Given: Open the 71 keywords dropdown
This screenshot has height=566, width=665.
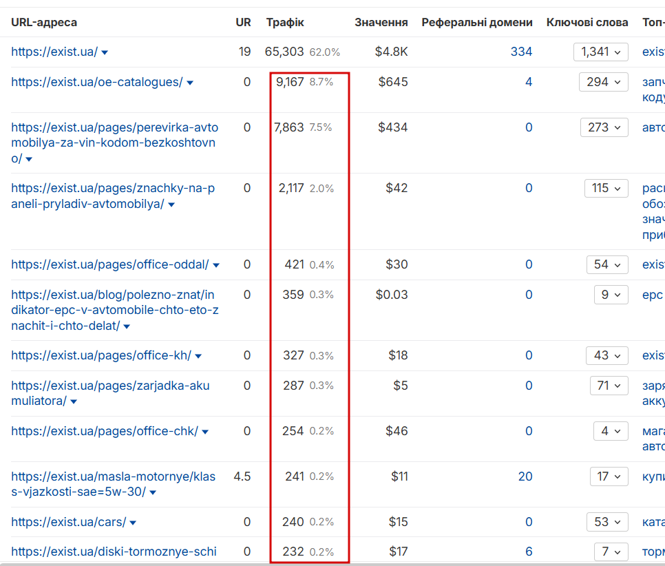Looking at the screenshot, I should [x=609, y=386].
